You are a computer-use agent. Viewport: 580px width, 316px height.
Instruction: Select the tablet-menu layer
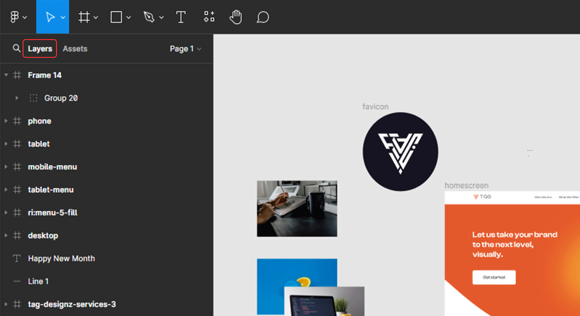(107, 190)
